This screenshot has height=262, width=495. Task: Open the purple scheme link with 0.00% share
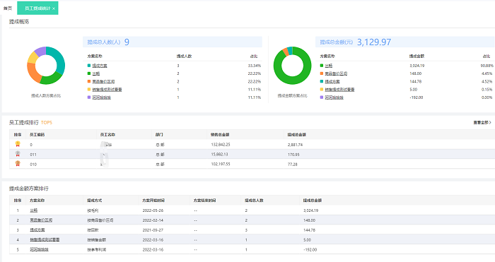334,97
